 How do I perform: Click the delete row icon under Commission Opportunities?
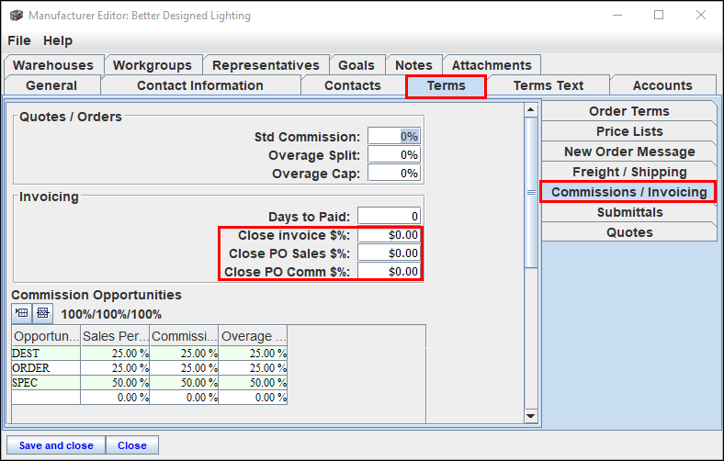coord(42,313)
